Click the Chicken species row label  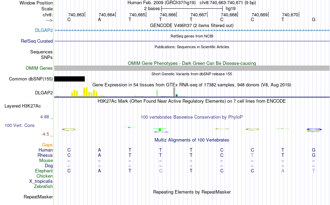(x=44, y=176)
